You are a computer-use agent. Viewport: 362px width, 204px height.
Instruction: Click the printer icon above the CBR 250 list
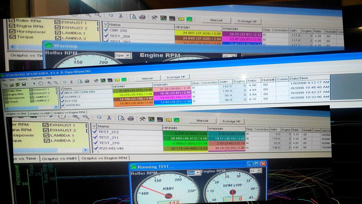(142, 17)
